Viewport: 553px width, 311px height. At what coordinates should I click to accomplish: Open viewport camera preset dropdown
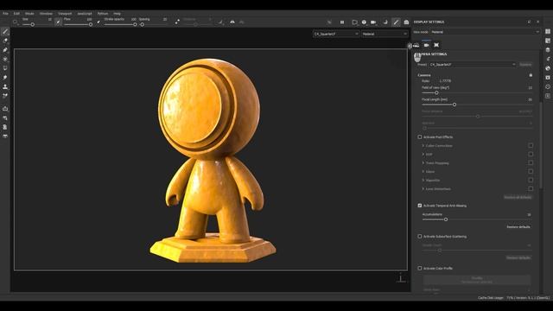click(336, 34)
